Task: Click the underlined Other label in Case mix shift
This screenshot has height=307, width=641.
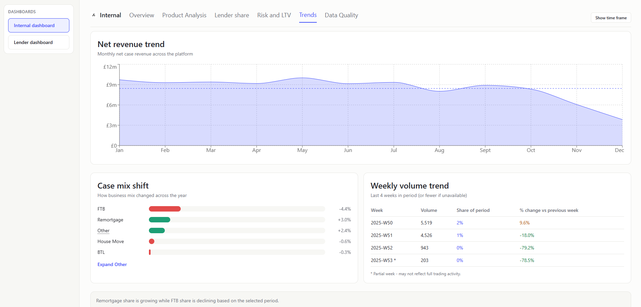Action: [103, 231]
